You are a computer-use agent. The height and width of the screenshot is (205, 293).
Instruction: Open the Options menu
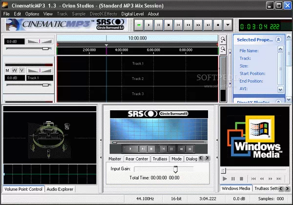point(32,14)
